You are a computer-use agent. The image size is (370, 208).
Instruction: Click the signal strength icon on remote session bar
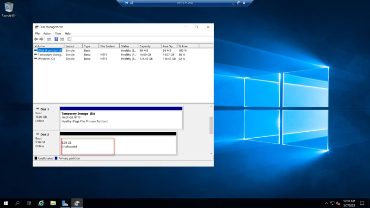pos(131,3)
